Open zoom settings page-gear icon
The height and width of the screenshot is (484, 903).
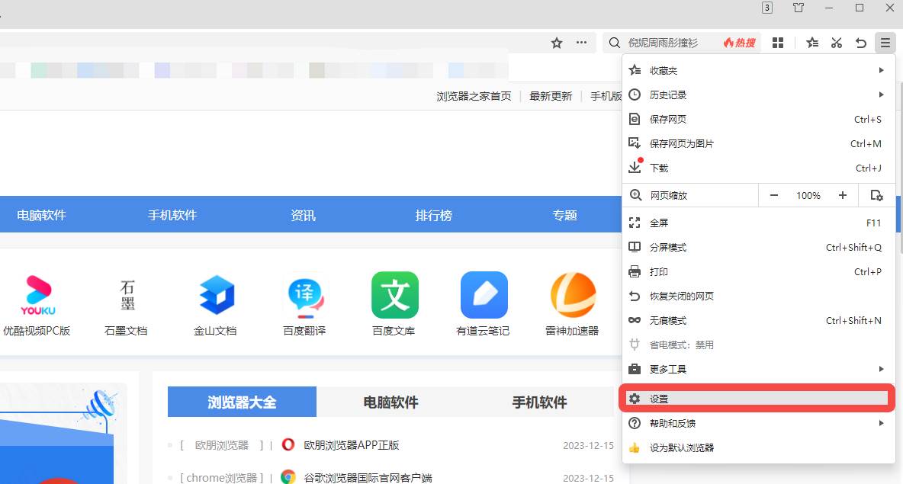click(876, 196)
